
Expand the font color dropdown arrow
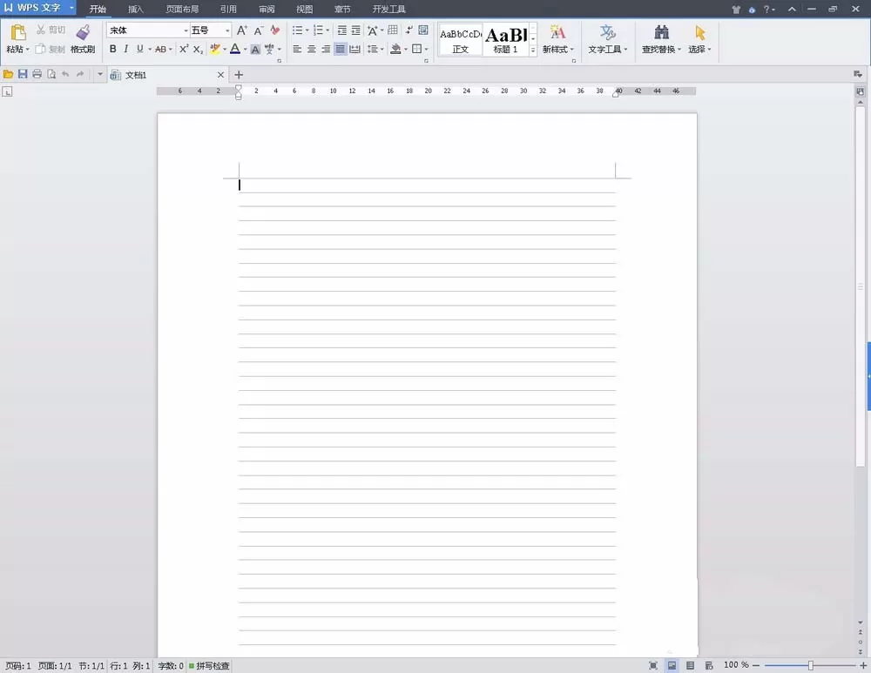[x=245, y=50]
